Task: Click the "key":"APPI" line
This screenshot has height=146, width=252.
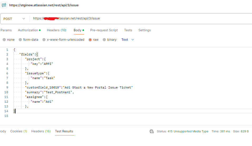Action: [42, 64]
